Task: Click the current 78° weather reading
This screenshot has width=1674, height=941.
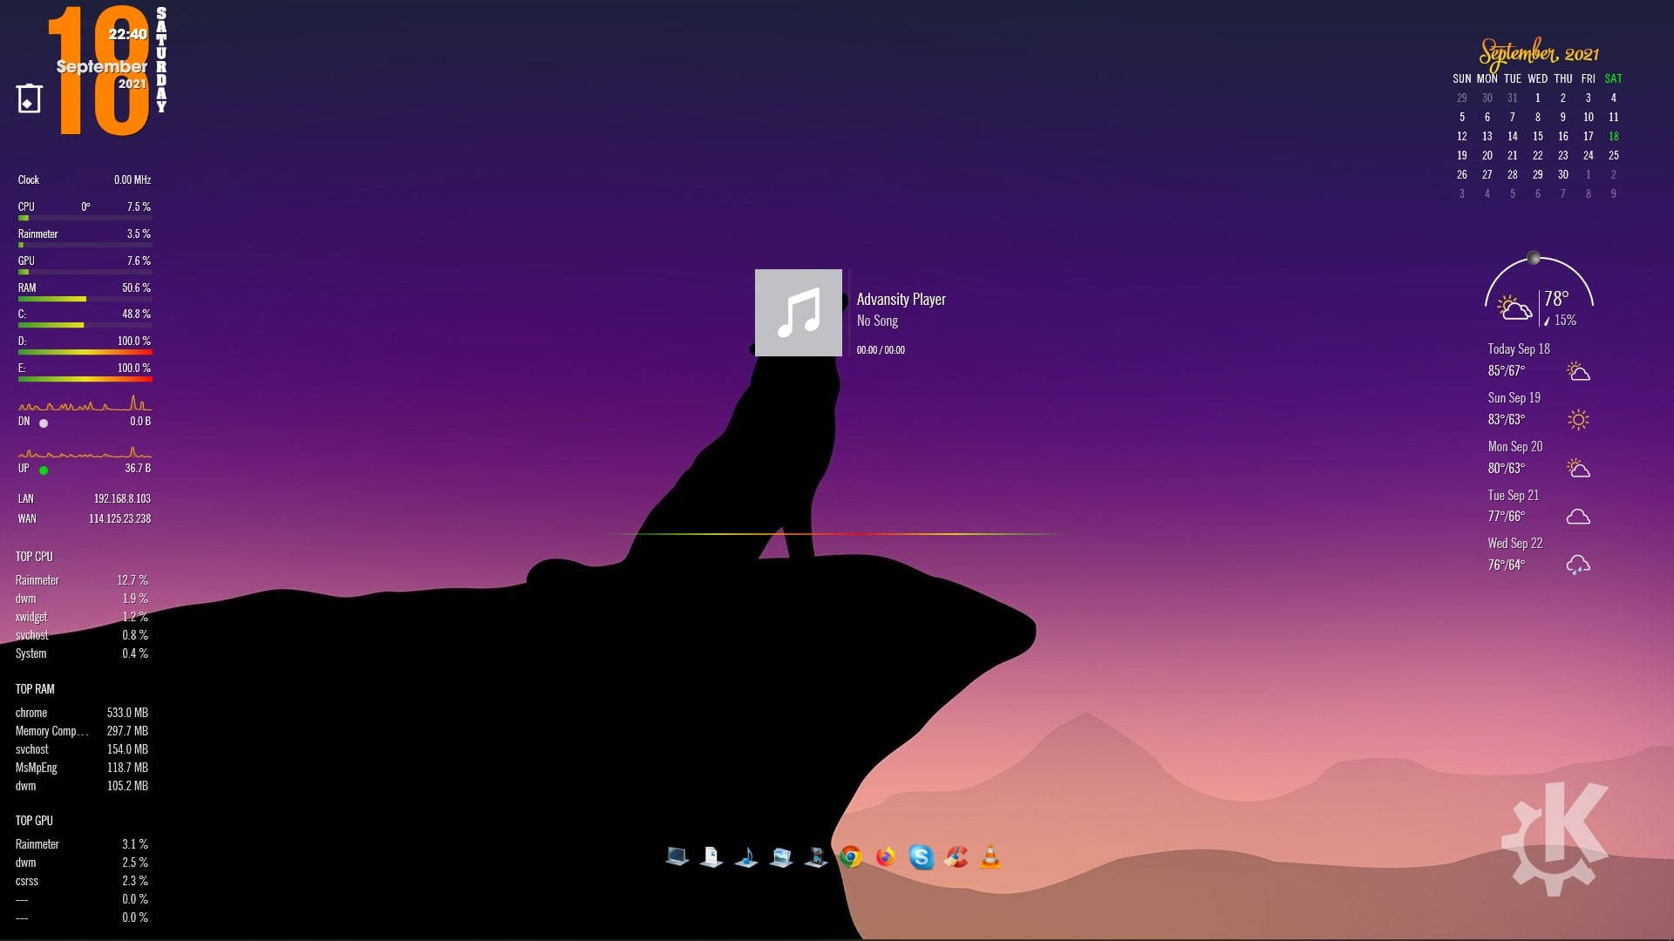Action: [x=1556, y=299]
